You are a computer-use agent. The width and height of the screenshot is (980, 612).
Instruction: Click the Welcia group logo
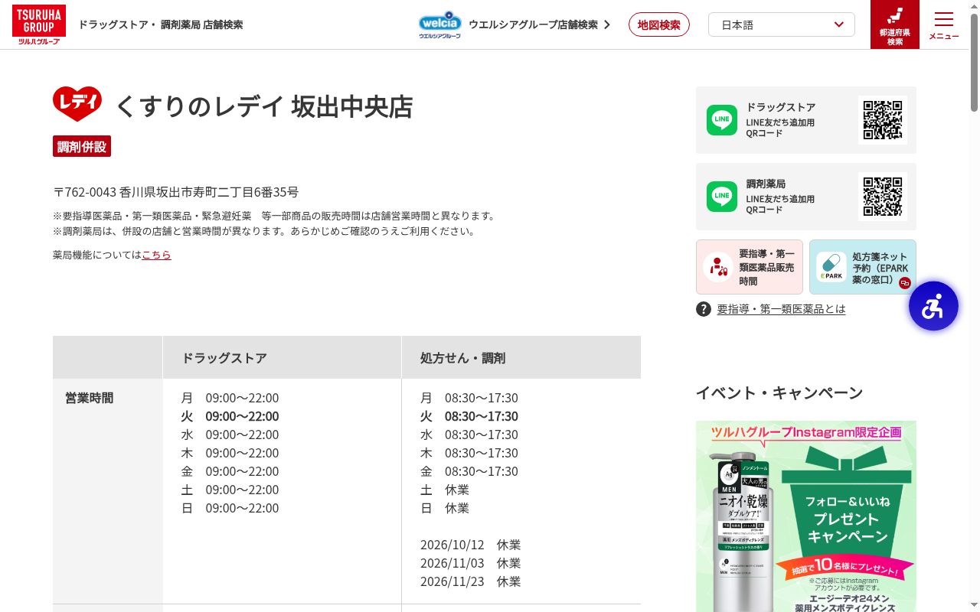point(440,24)
